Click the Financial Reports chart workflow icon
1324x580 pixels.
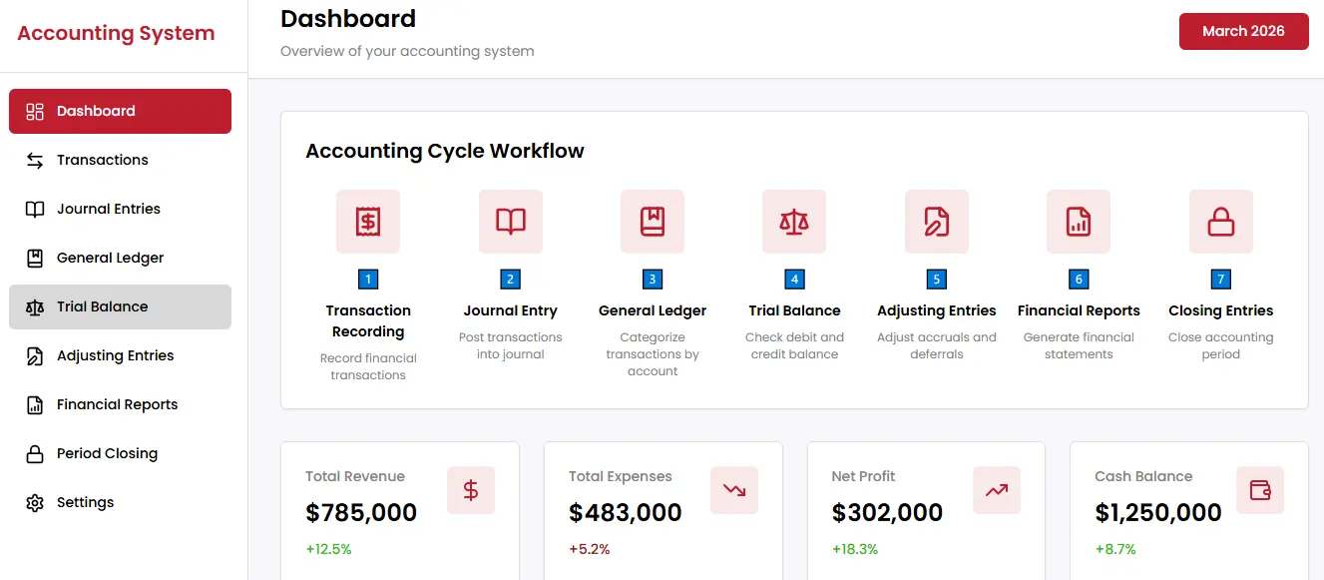pyautogui.click(x=1079, y=222)
